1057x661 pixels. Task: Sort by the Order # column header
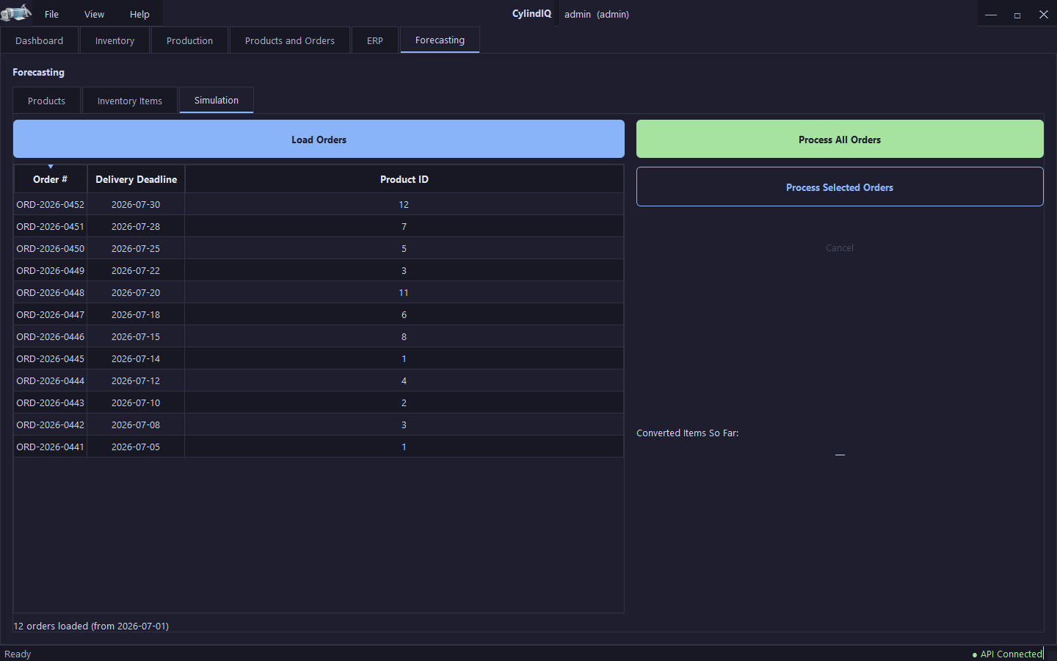coord(51,179)
